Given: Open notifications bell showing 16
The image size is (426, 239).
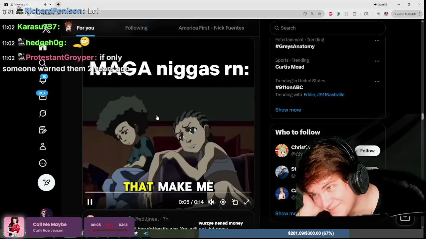Looking at the screenshot, I should click(43, 80).
